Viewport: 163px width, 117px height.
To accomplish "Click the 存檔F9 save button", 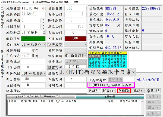I will (124, 91).
